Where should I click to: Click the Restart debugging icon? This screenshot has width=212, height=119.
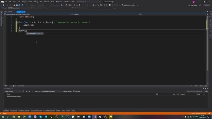[79, 5]
